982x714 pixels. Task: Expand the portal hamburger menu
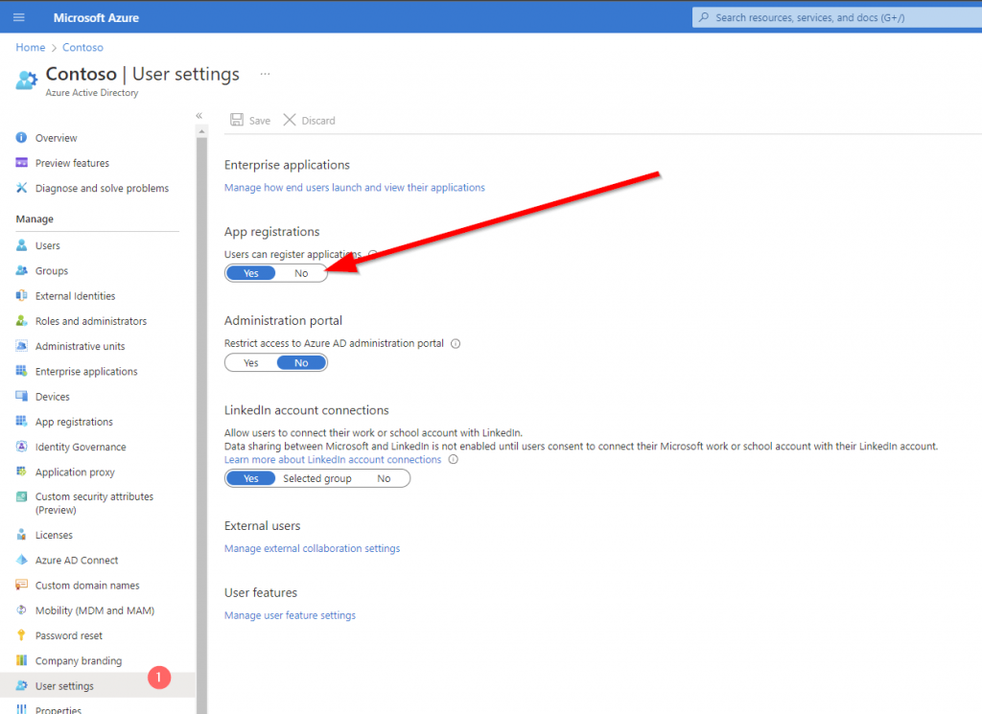coord(18,16)
